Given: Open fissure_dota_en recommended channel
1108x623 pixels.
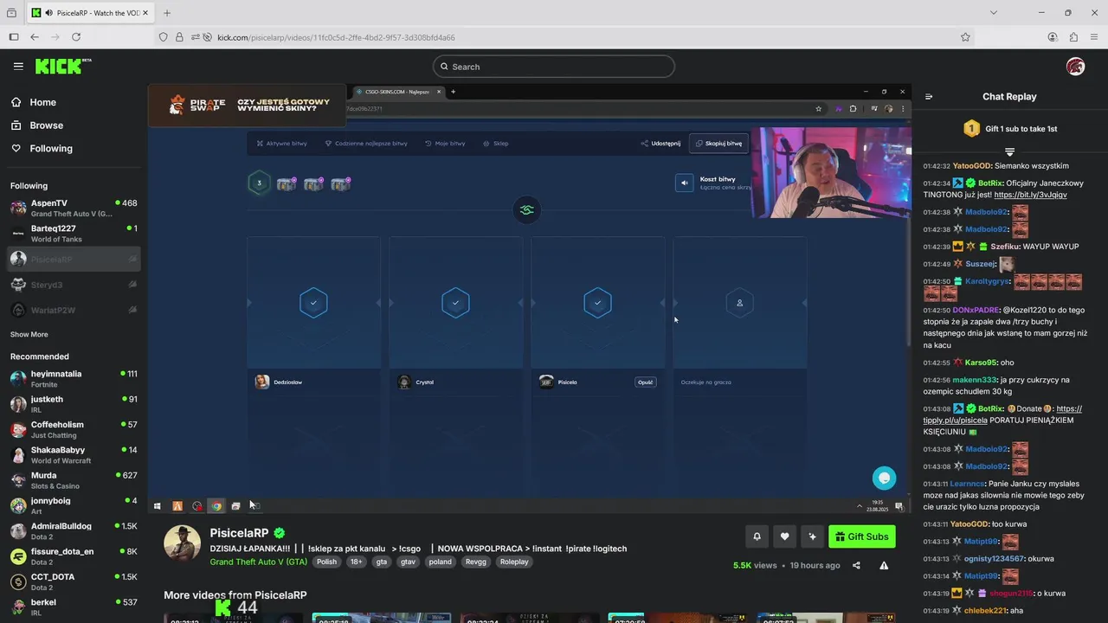Looking at the screenshot, I should click(x=74, y=556).
